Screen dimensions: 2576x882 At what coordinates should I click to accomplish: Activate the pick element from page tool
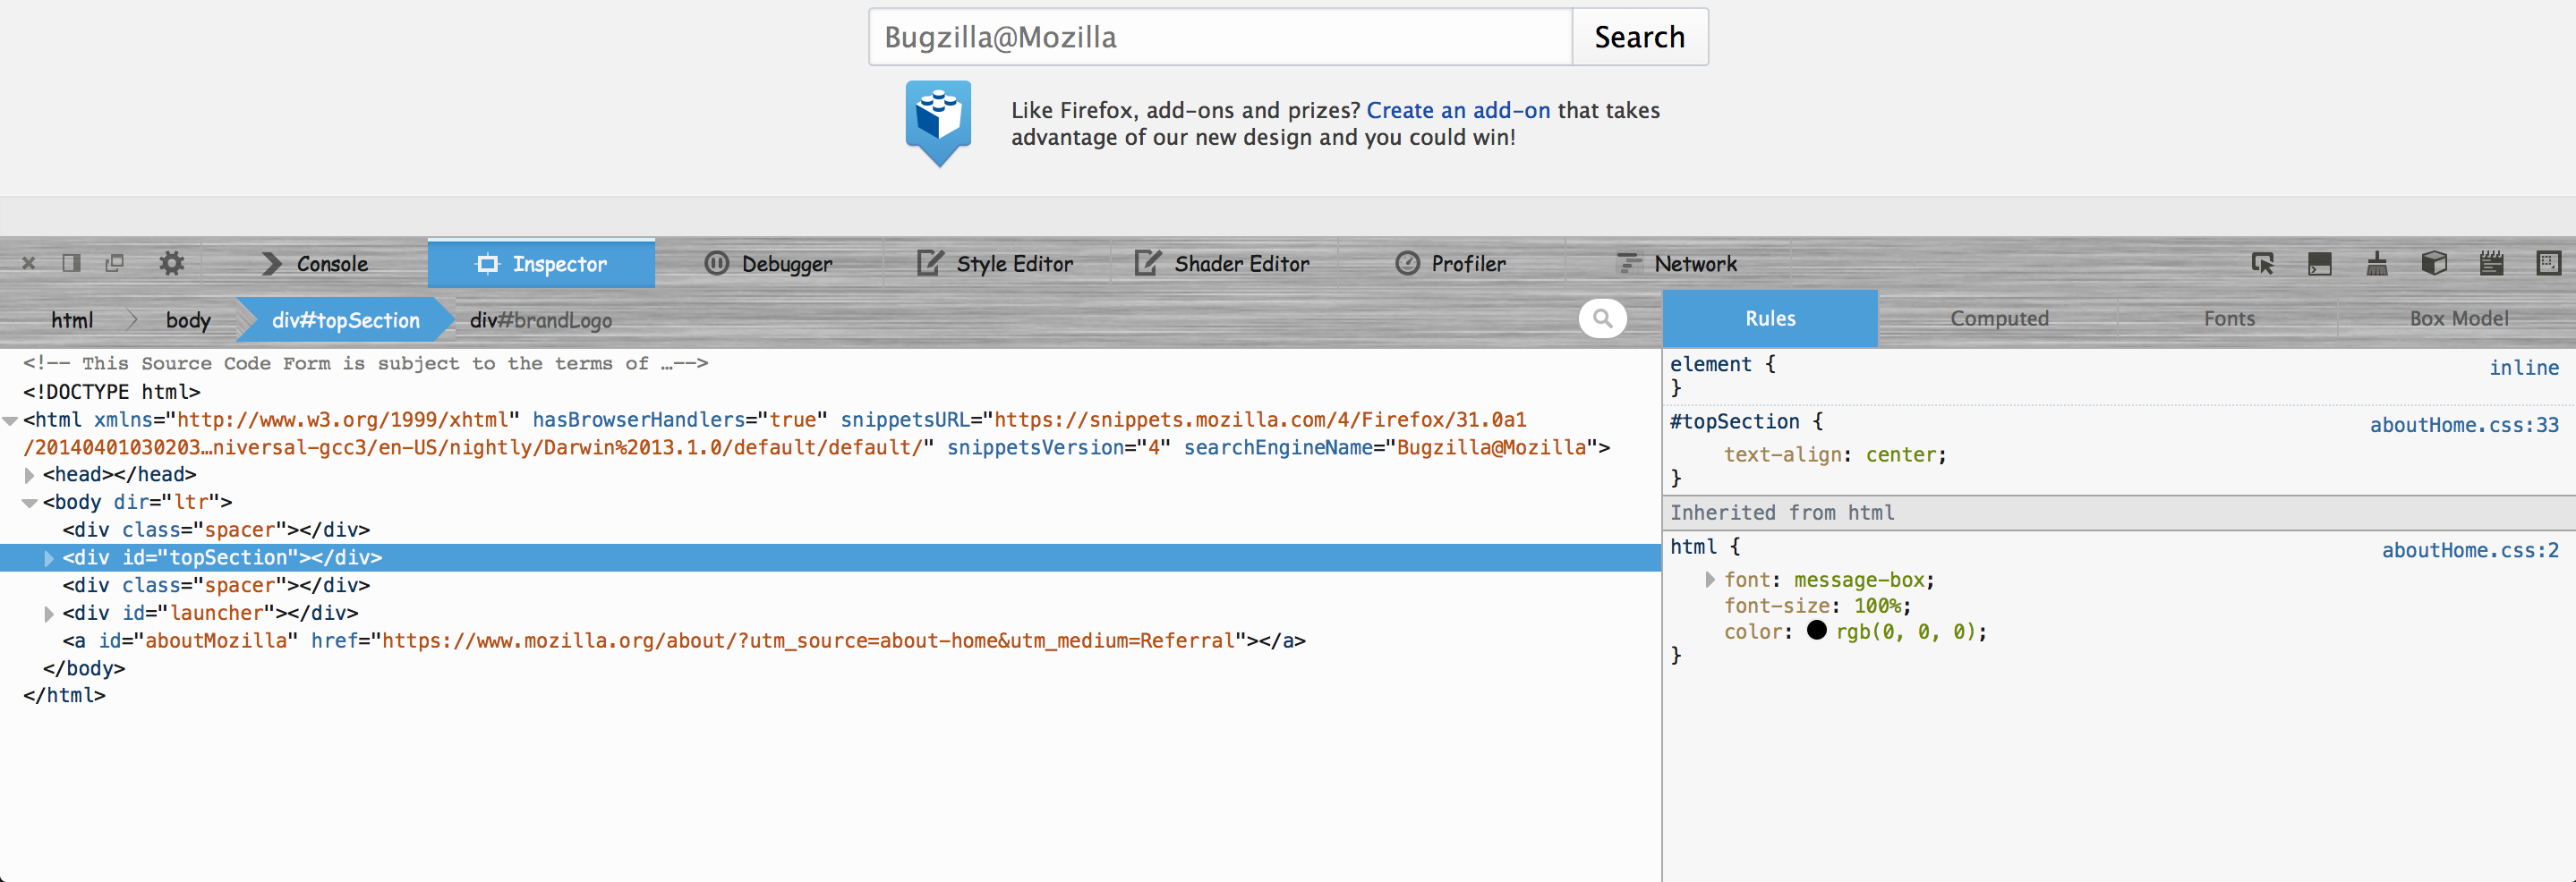click(2262, 264)
